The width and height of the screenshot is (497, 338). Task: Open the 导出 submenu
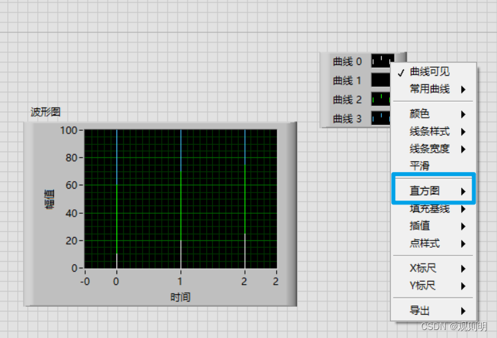tap(433, 311)
